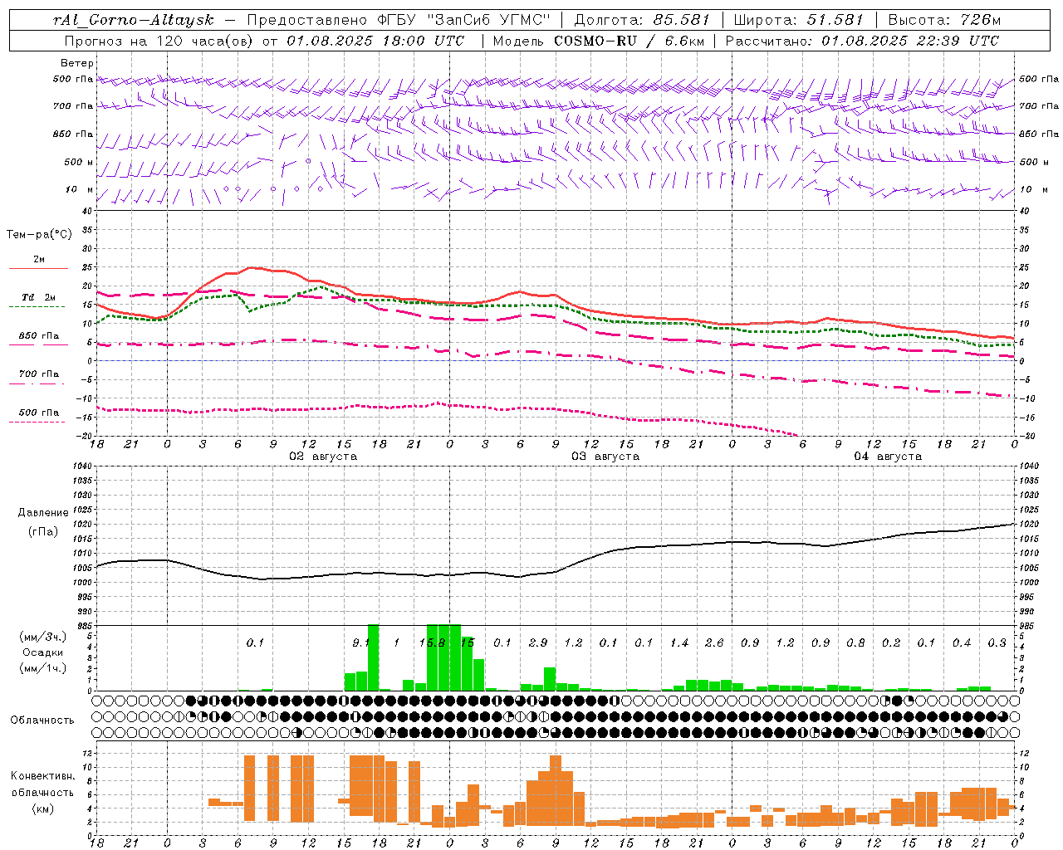This screenshot has width=1063, height=850.
Task: Click the precipitation value "0.4"
Action: 962,642
